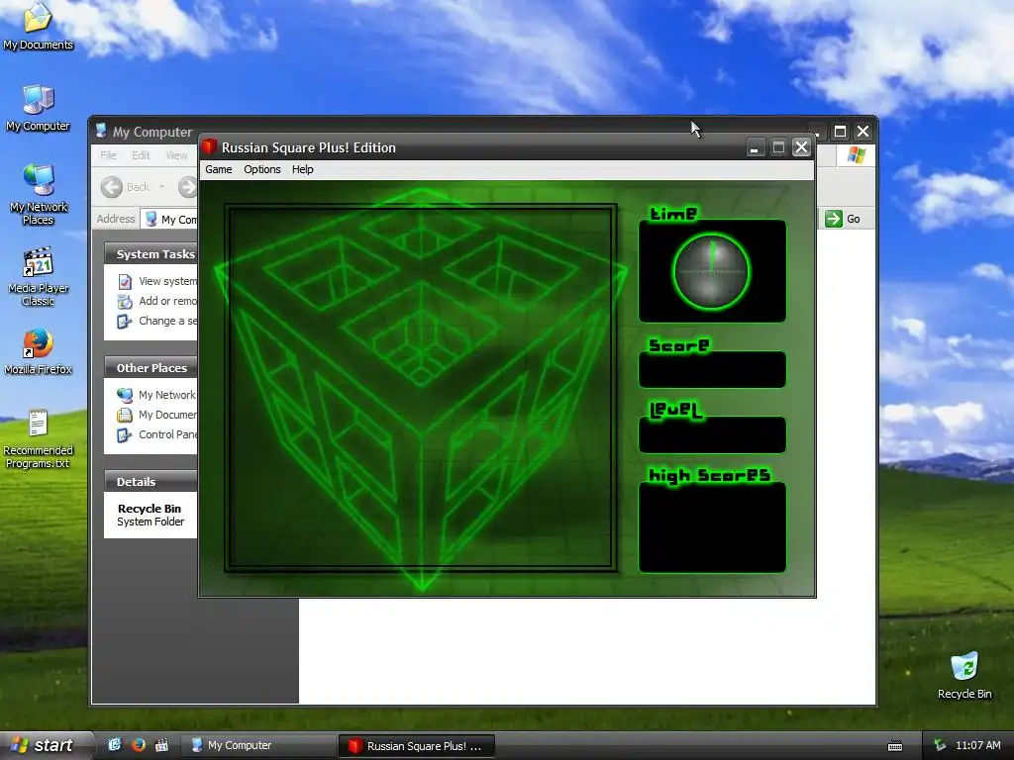Switch to Russian Square Plus taskbar button
The width and height of the screenshot is (1014, 760).
(x=417, y=746)
